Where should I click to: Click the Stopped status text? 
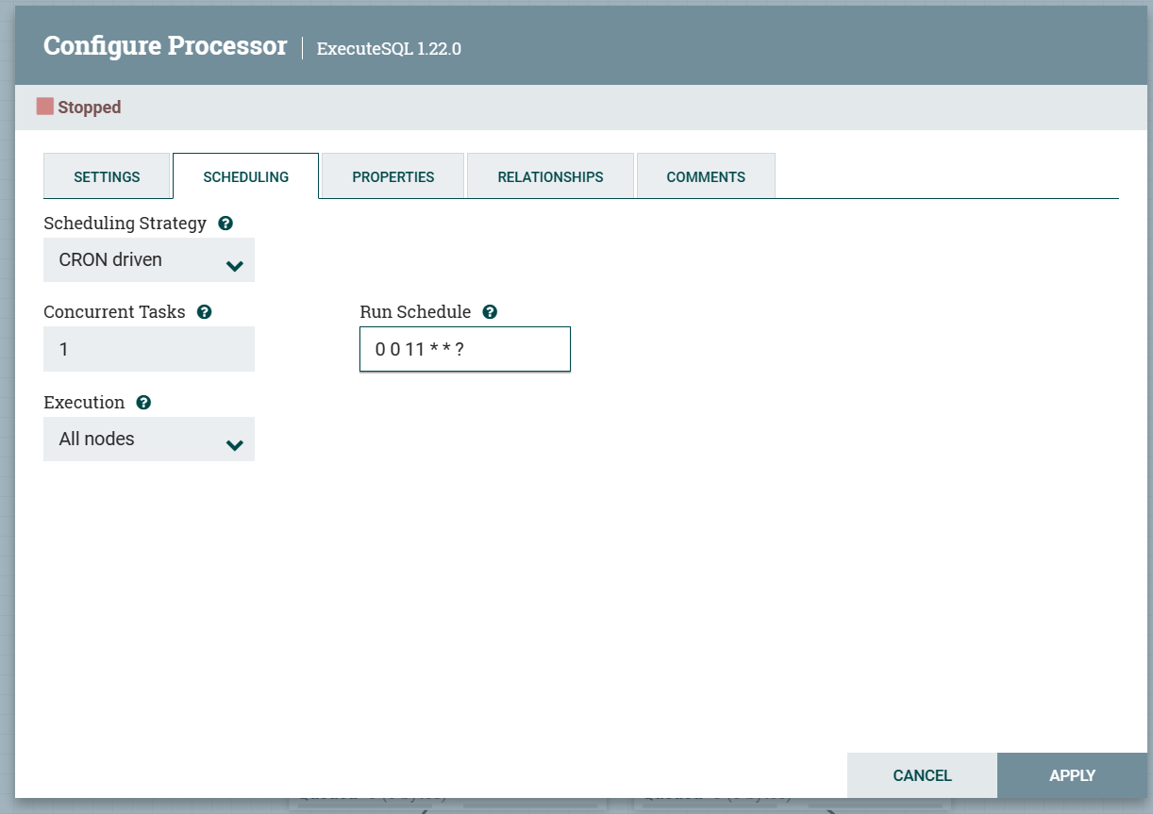(90, 108)
